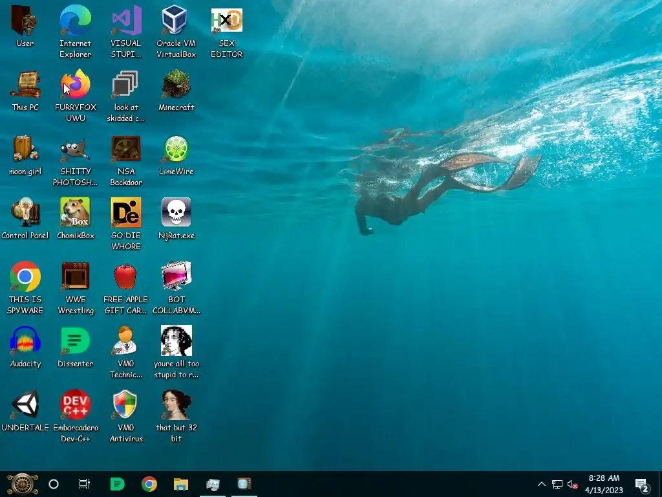Open Oracle VM VirtualBox shortcut
This screenshot has width=662, height=497.
pos(176,32)
